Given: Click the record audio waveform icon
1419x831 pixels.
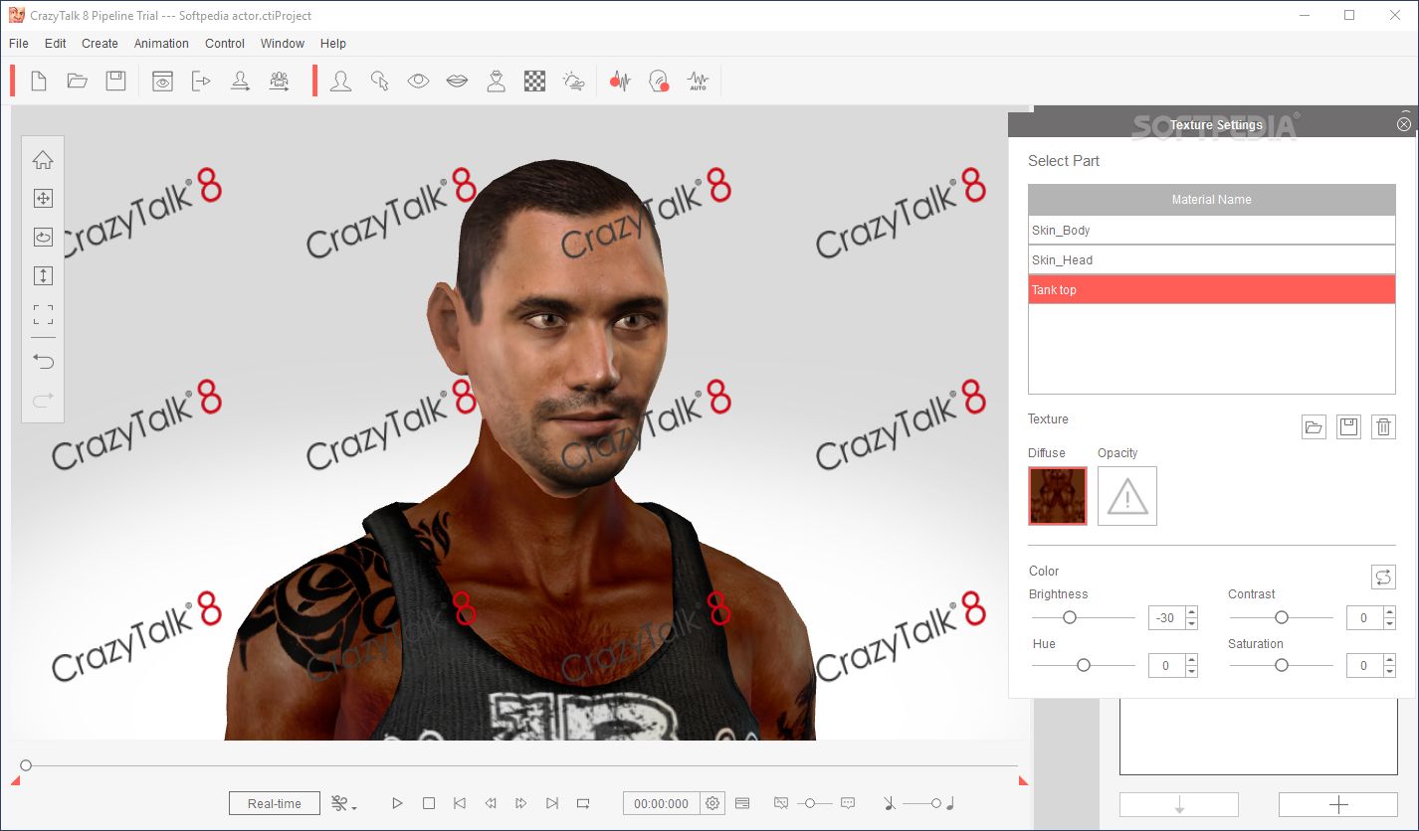Looking at the screenshot, I should click(620, 82).
